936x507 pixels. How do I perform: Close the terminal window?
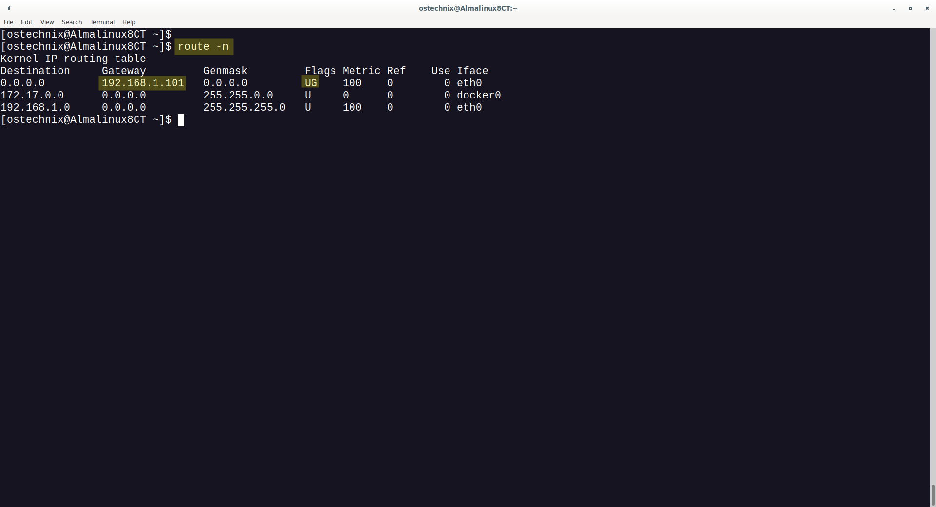tap(927, 8)
